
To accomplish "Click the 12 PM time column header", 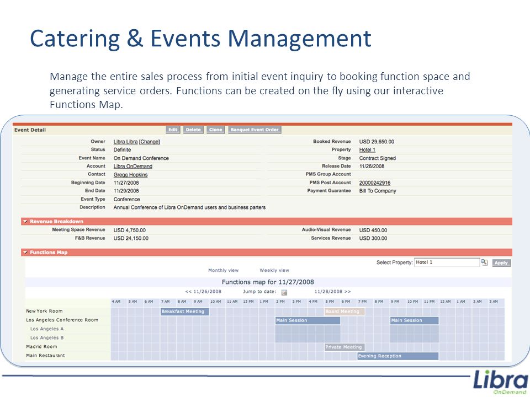I will (x=248, y=302).
